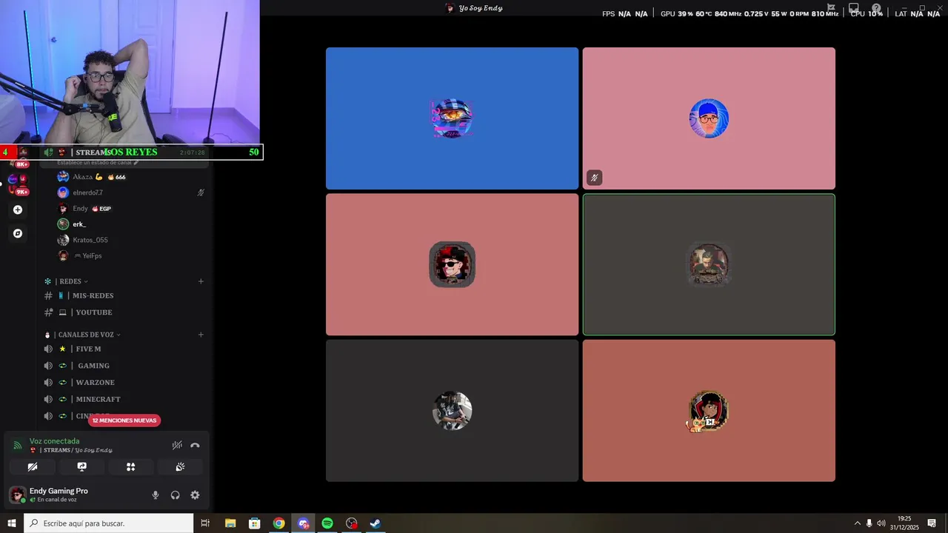The image size is (948, 533).
Task: Mute microphone in user panel
Action: (156, 495)
